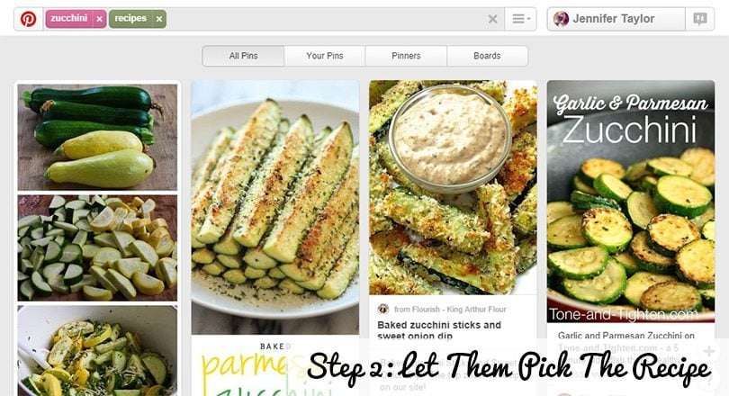Open the zucchini sticks with dip image
729x396 pixels.
click(x=453, y=187)
